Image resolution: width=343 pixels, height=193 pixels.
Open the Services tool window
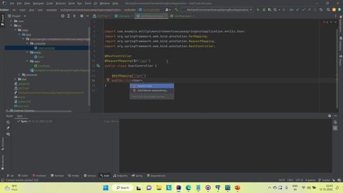tap(90, 175)
